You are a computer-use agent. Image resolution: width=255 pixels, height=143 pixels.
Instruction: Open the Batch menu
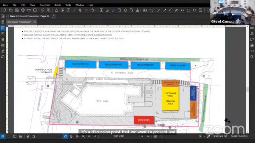click(57, 5)
